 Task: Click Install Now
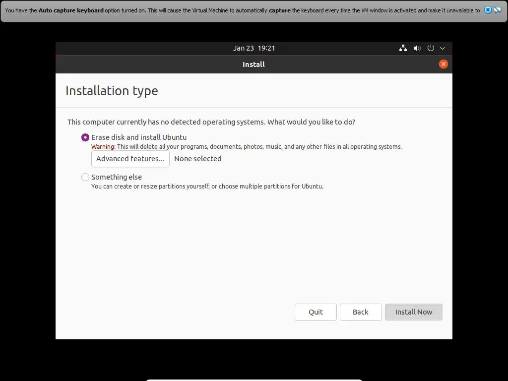413,312
